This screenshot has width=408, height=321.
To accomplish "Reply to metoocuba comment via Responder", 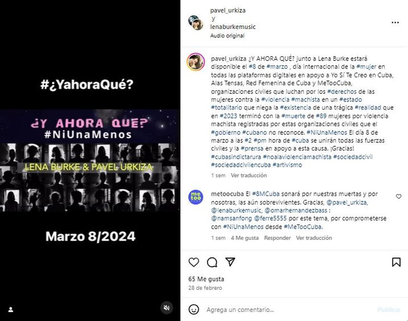I will [277, 238].
